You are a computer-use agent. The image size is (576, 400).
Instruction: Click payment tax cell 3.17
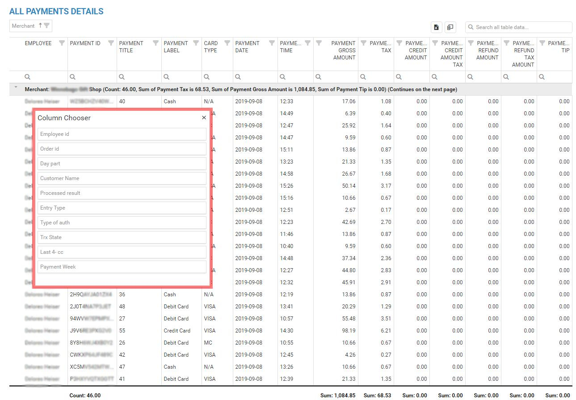point(386,186)
